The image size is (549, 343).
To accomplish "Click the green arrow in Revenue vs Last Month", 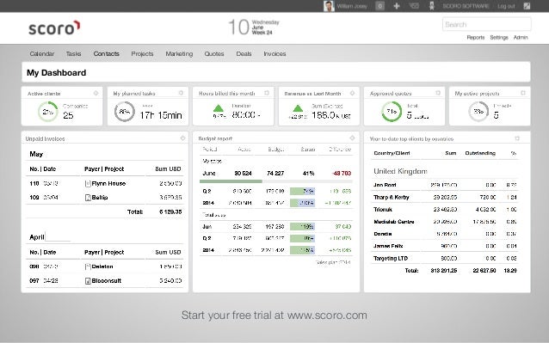I will [x=298, y=108].
